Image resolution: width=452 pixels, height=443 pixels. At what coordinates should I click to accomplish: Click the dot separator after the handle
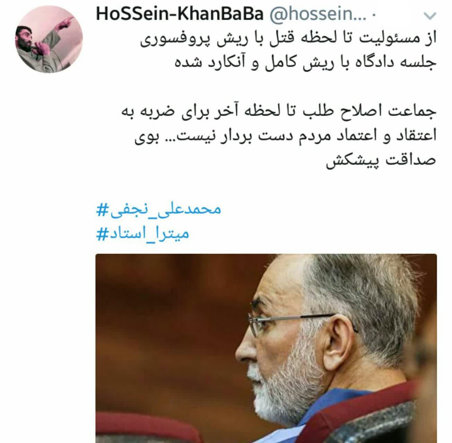point(373,16)
